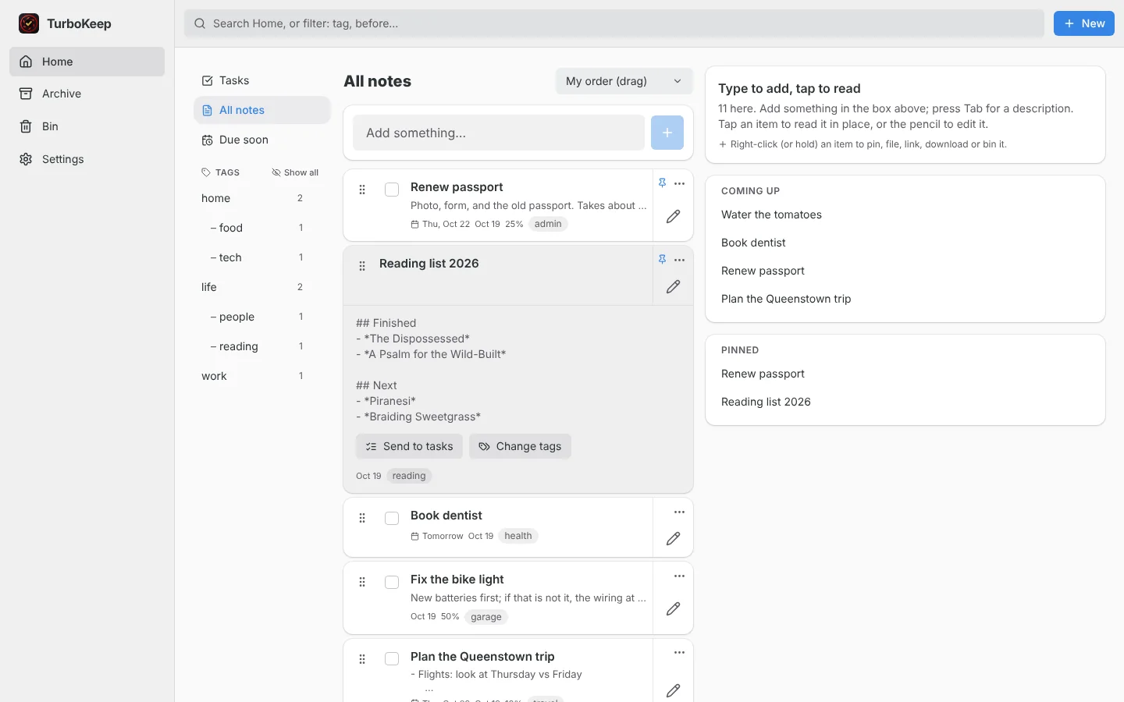Click the Add something input
Viewport: 1124px width, 702px height.
click(x=499, y=133)
